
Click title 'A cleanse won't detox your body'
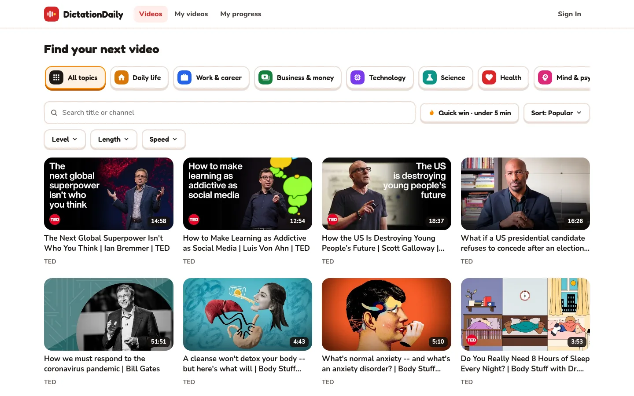(x=244, y=364)
